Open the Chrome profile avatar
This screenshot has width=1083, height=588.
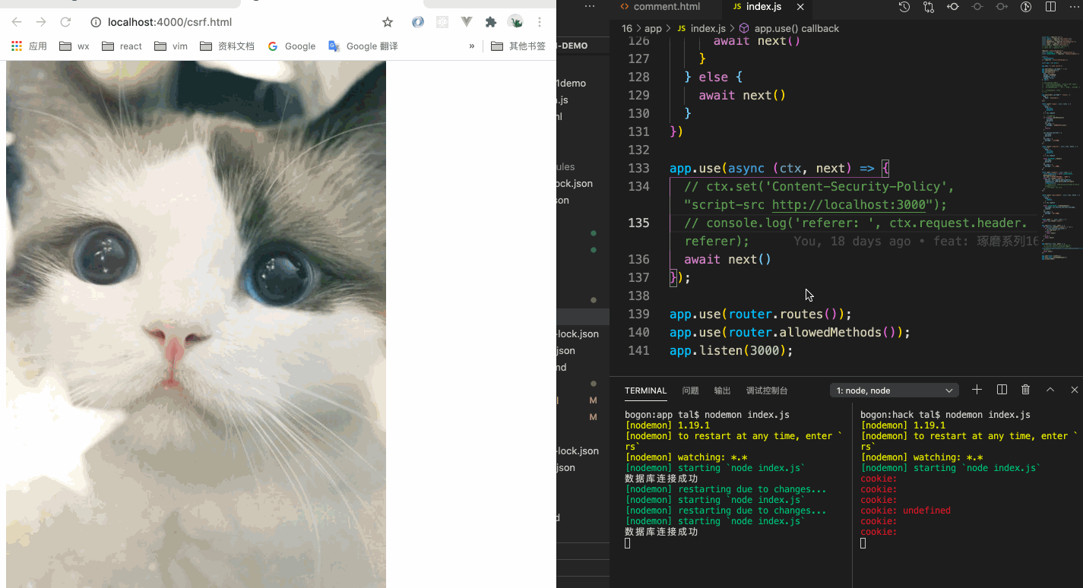[515, 22]
